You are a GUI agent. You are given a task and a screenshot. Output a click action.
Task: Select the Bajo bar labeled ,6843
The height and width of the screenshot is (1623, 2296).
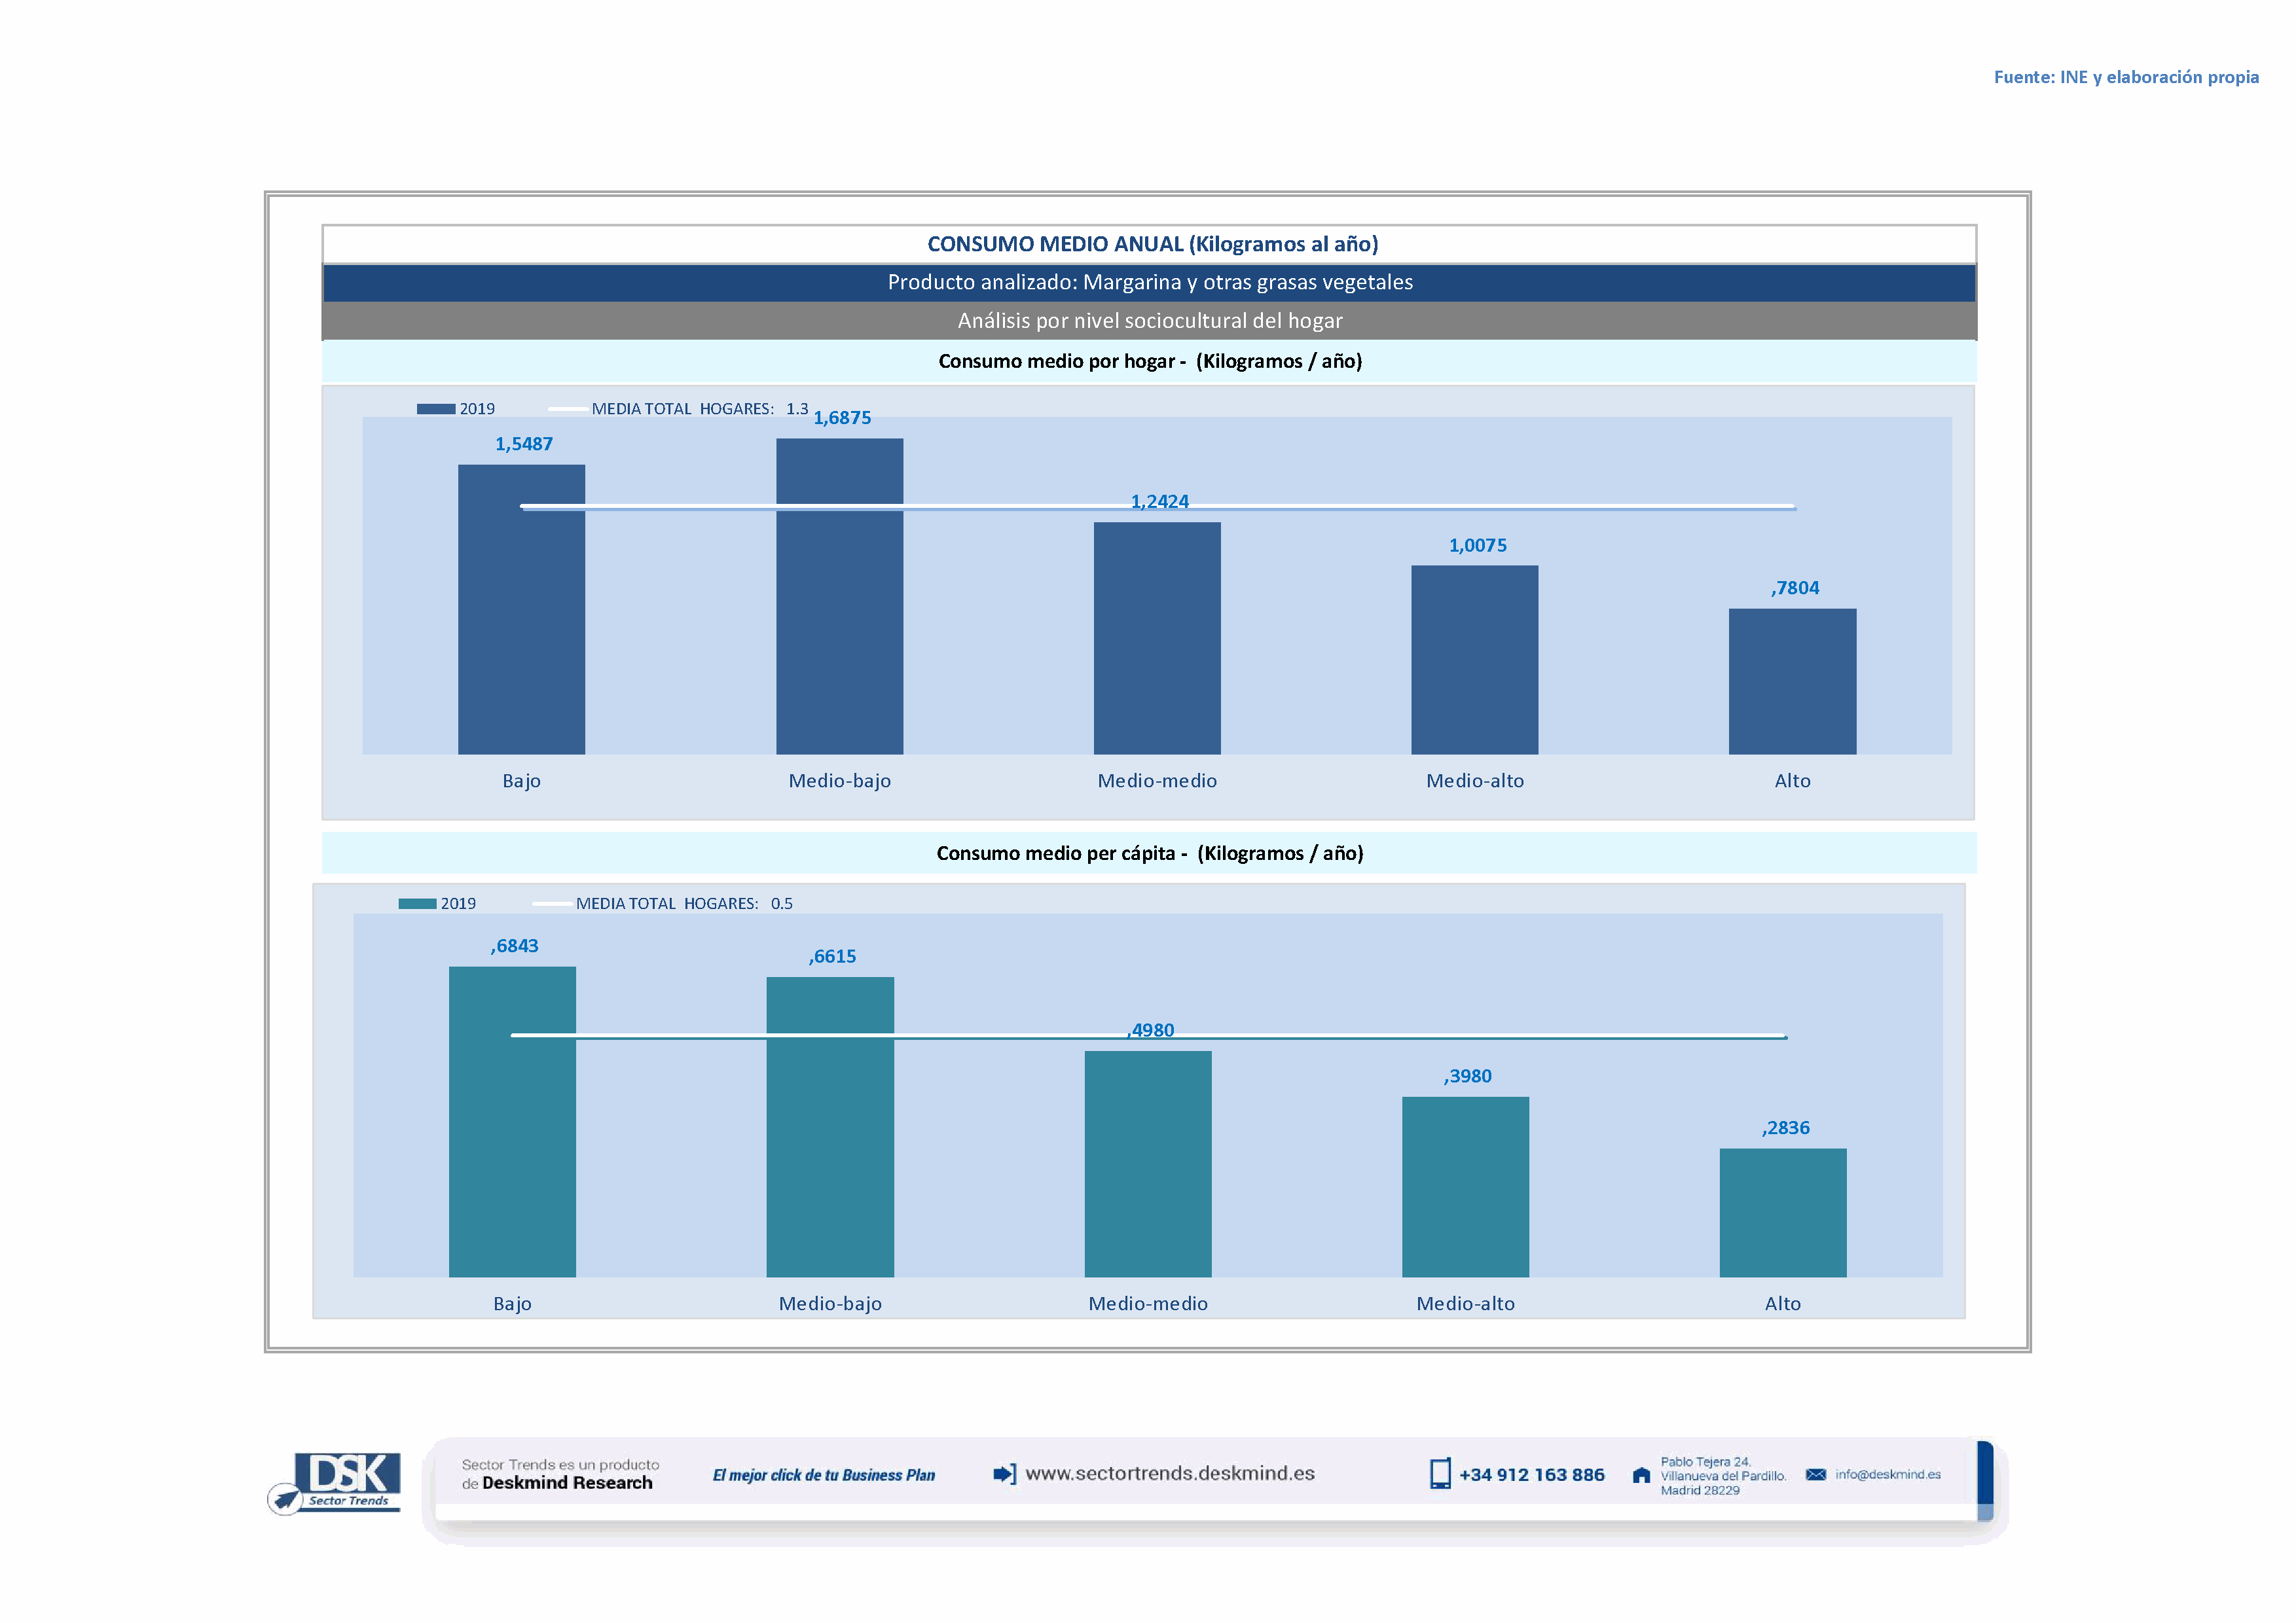coord(512,1120)
